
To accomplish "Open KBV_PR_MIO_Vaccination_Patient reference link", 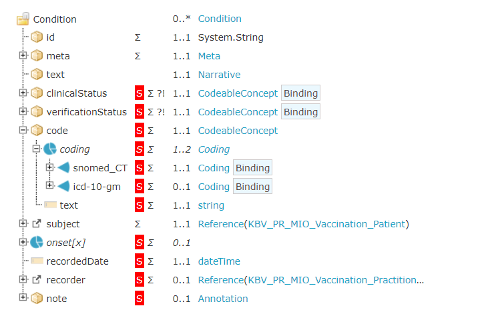I will point(326,224).
